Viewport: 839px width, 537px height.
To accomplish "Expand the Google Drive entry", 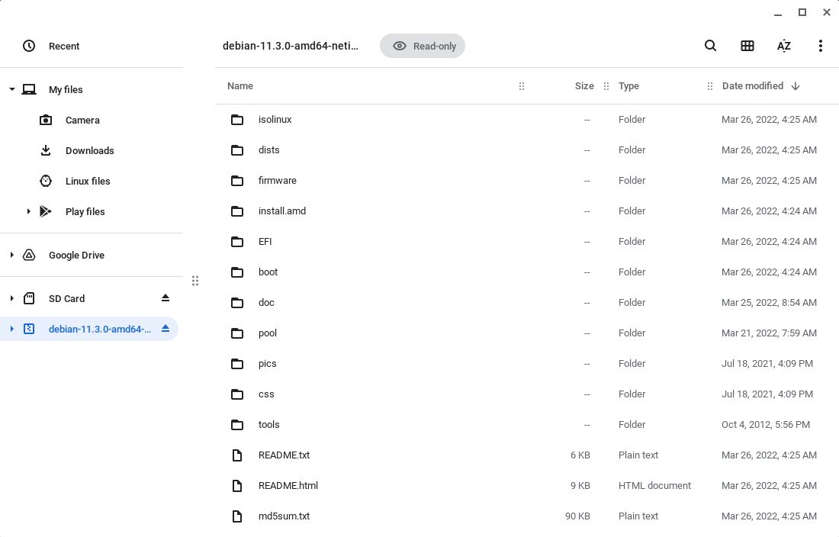I will pos(12,255).
